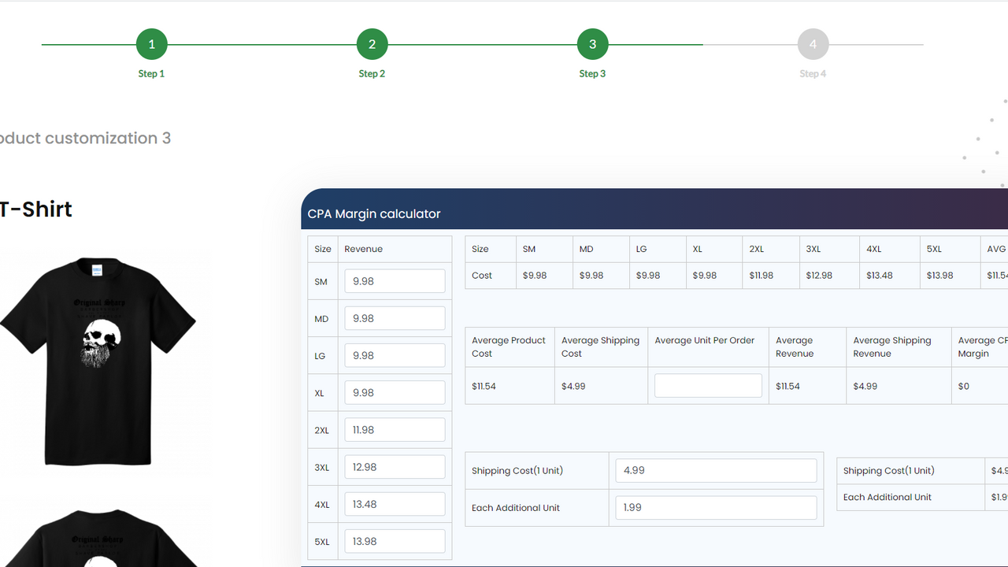Select Step 3 on the progress indicator

point(592,44)
